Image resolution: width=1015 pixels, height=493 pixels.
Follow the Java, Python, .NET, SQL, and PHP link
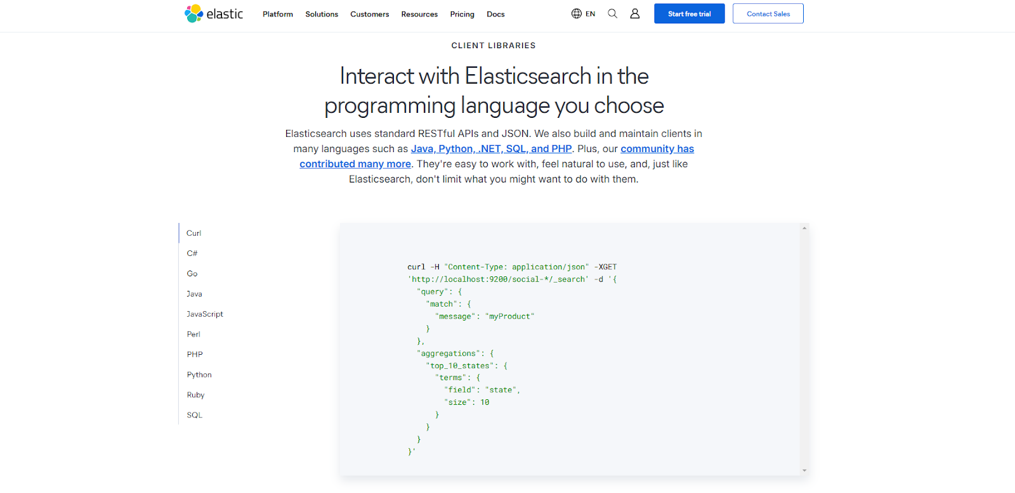pos(491,149)
